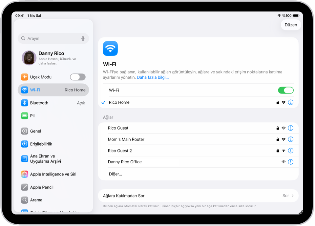315x226 pixels.
Task: Select Wi-Fi in the settings sidebar
Action: pyautogui.click(x=53, y=90)
